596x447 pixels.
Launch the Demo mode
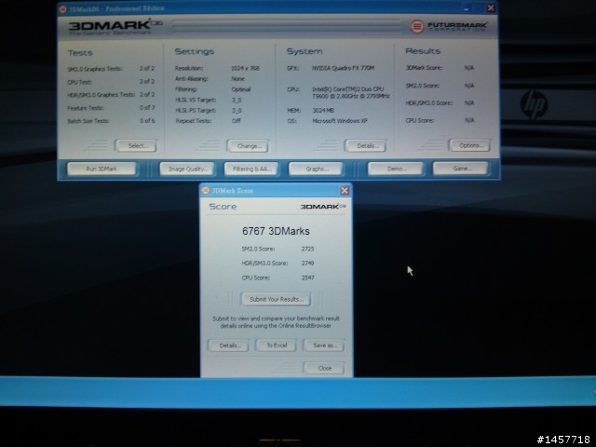tap(395, 169)
